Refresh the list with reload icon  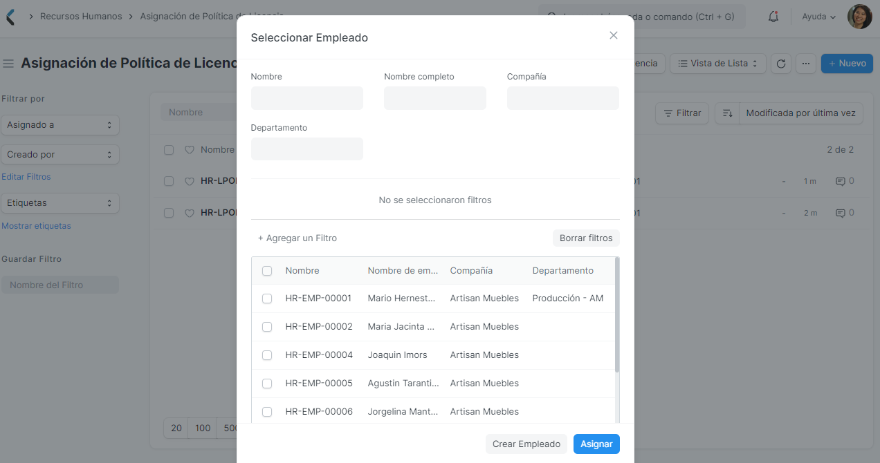(781, 64)
